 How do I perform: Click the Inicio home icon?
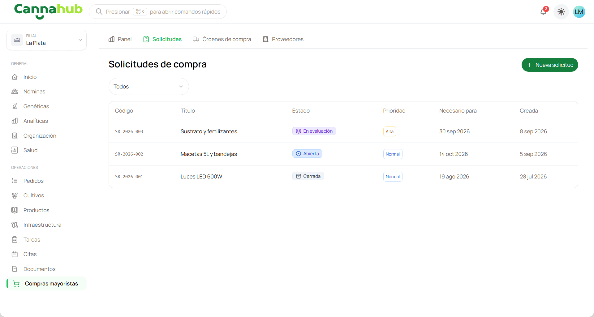coord(15,77)
